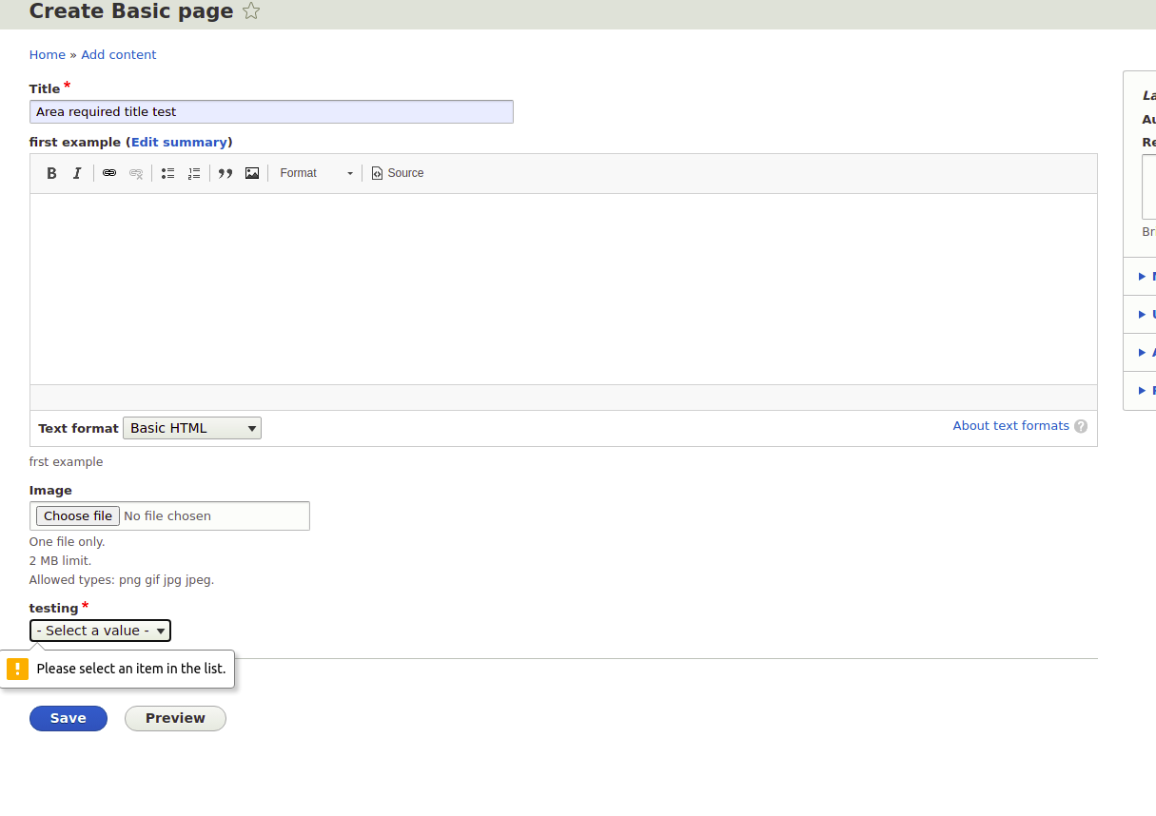Switch the editor to Source view
The image size is (1156, 816).
[397, 173]
